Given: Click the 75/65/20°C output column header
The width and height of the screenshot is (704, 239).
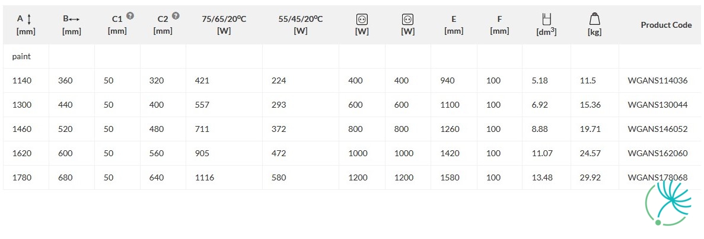Looking at the screenshot, I should (224, 25).
